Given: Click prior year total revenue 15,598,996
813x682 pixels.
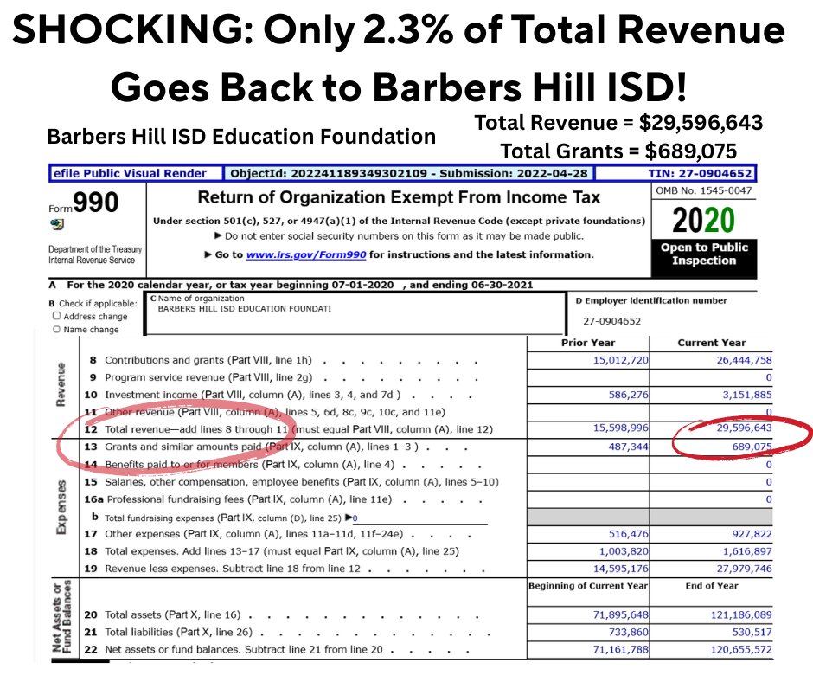Looking at the screenshot, I should point(621,428).
